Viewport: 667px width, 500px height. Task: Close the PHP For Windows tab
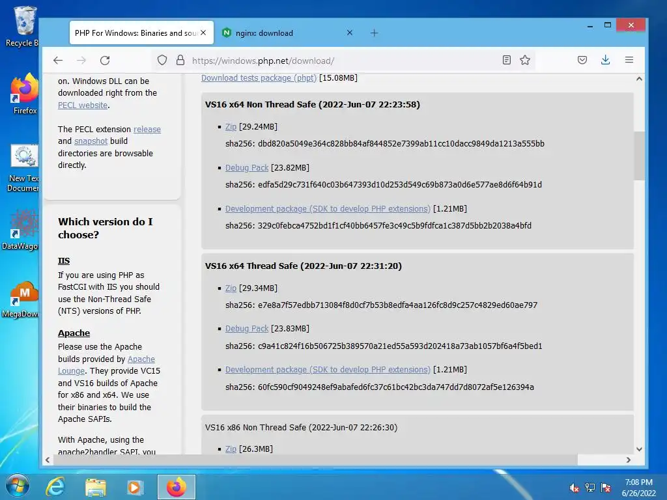[x=203, y=33]
